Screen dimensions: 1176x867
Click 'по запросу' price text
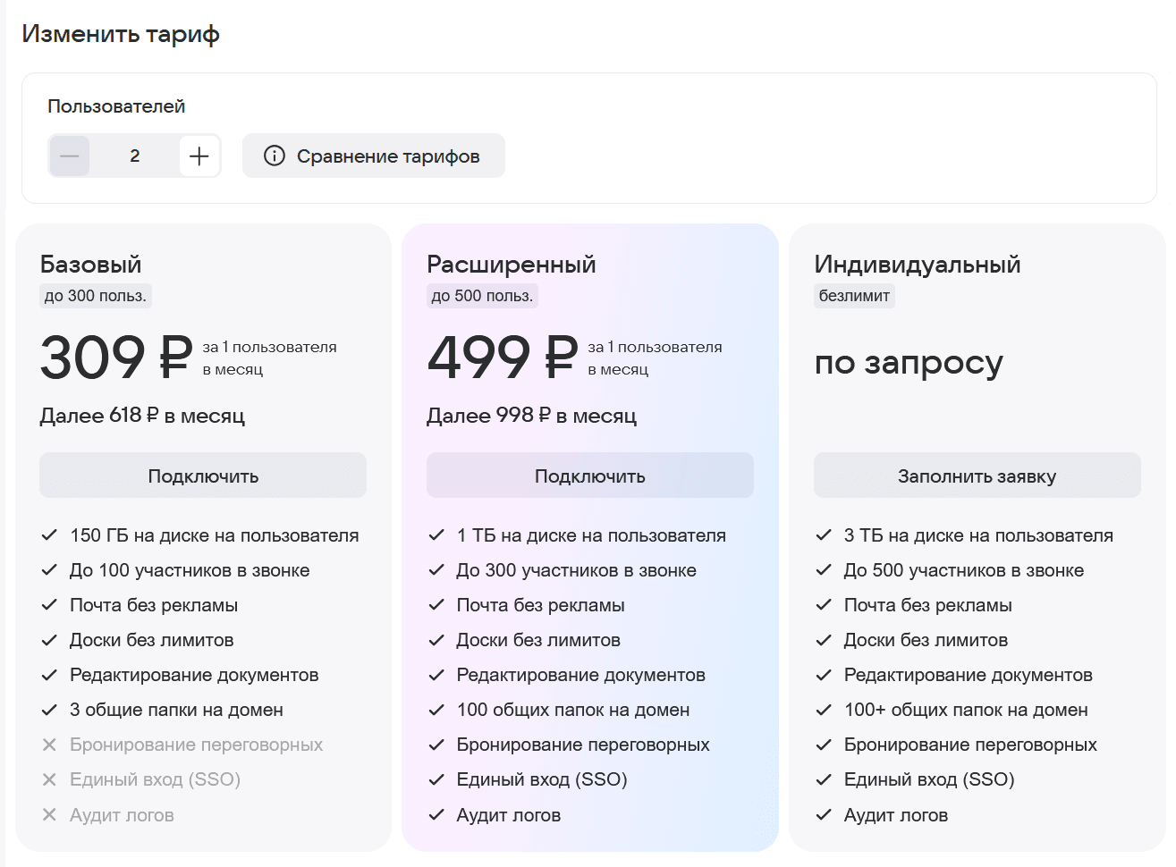coord(909,363)
